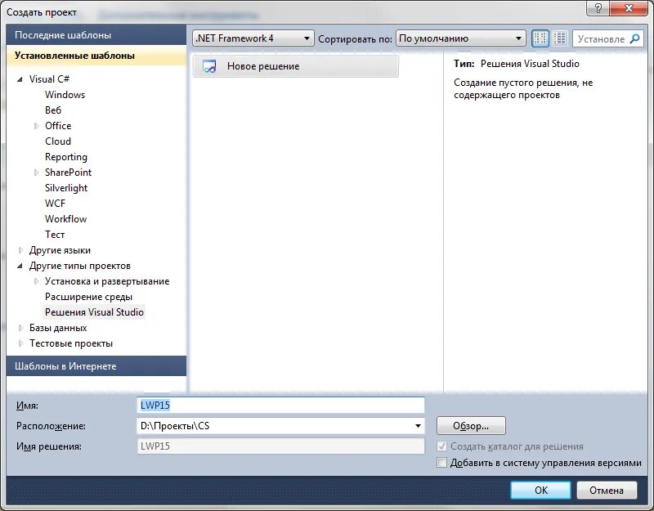Viewport: 654px width, 511px height.
Task: Click the Имя решения input field
Action: coord(280,446)
